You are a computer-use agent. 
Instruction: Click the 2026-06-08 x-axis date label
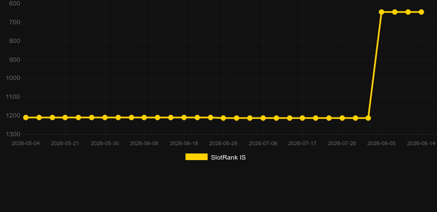click(144, 144)
